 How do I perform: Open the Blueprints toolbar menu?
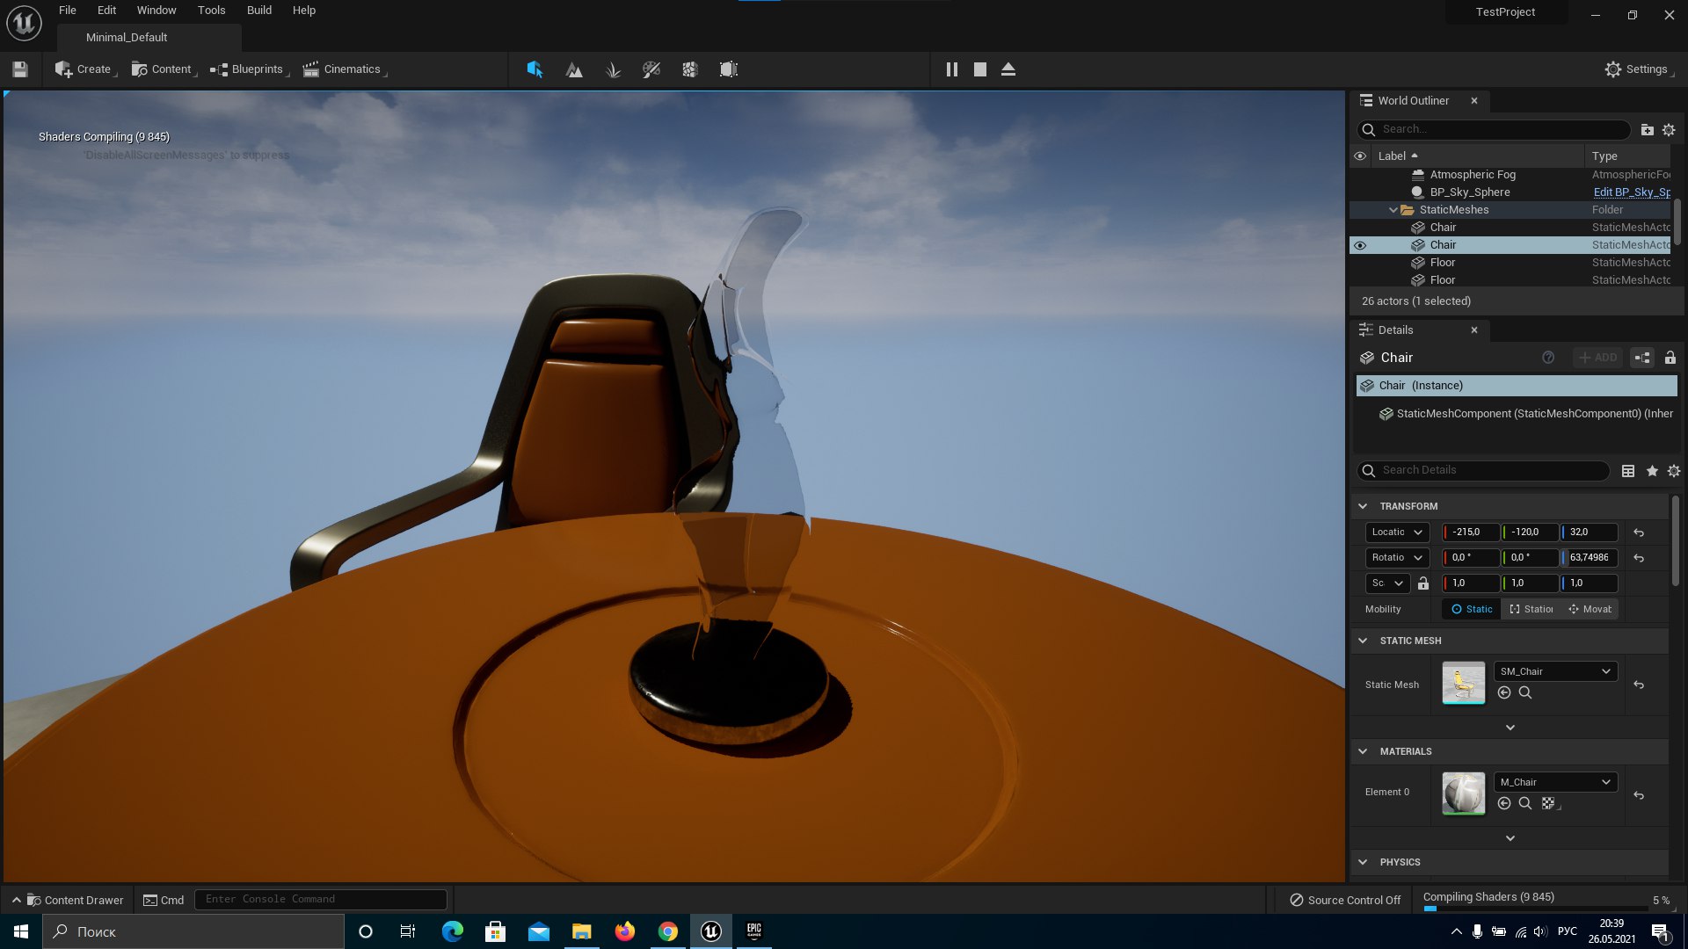pyautogui.click(x=250, y=69)
